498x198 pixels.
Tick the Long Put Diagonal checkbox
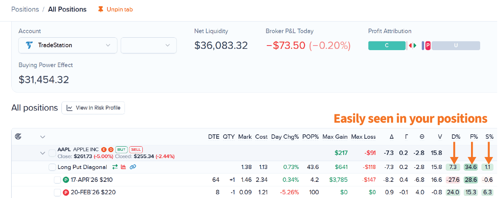[x=52, y=167]
